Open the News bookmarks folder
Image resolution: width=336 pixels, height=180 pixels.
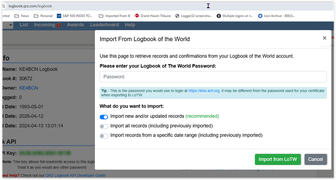22,16
